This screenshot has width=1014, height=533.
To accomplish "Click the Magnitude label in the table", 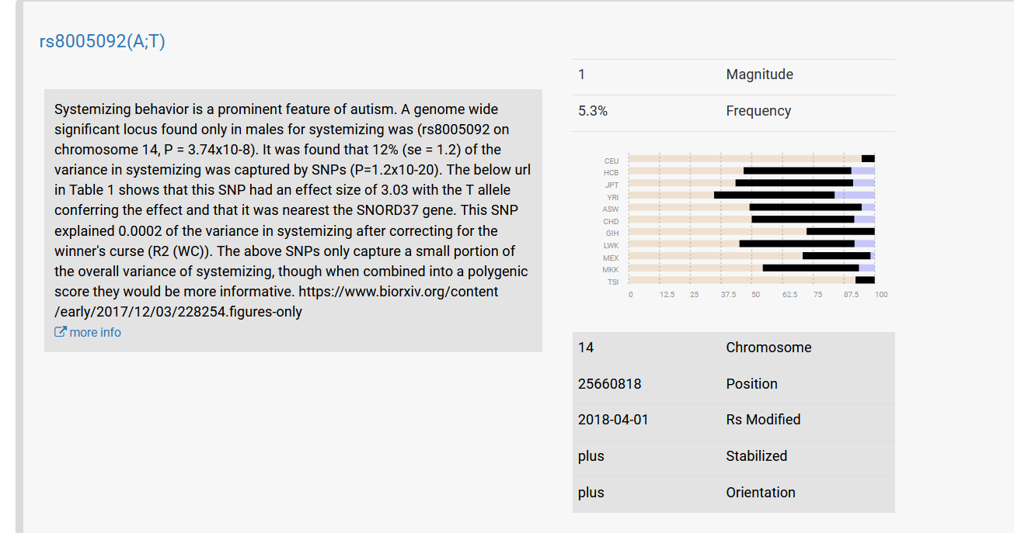I will click(x=759, y=74).
